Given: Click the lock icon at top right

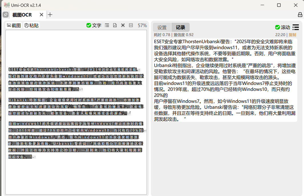Looking at the screenshot, I should pos(300,15).
